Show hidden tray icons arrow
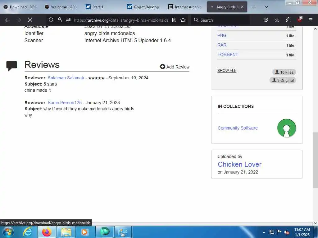The image size is (318, 238). pos(264,232)
